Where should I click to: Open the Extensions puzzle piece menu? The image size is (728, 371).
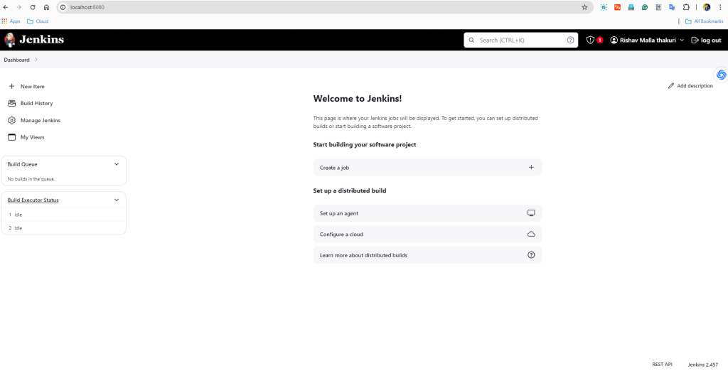(x=686, y=7)
